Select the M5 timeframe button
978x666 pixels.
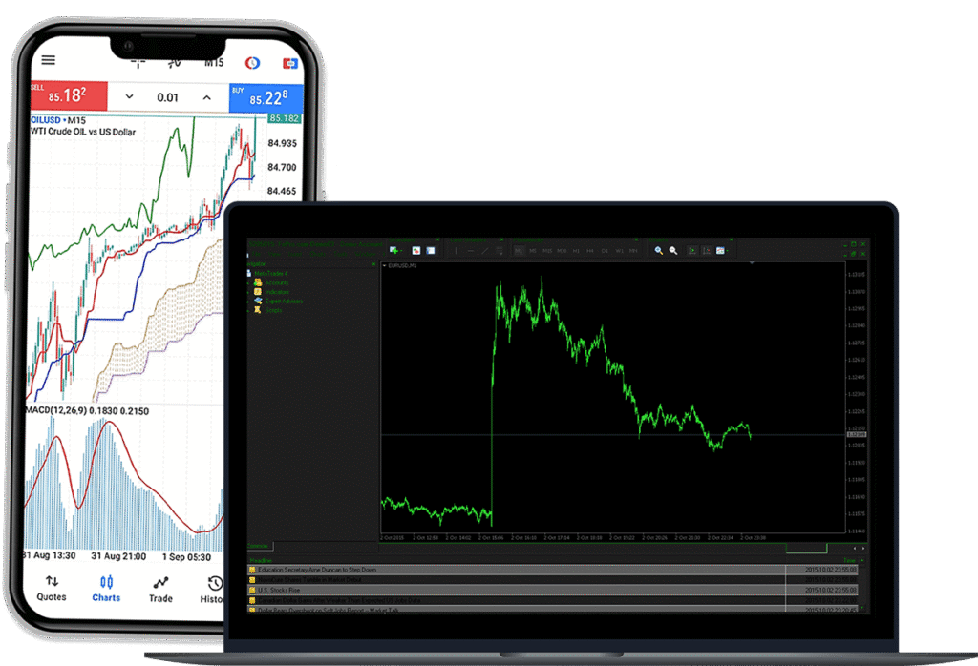(533, 251)
